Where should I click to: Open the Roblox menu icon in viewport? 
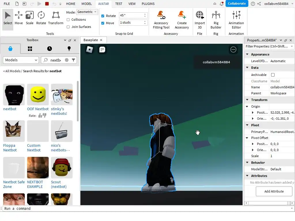click(90, 49)
